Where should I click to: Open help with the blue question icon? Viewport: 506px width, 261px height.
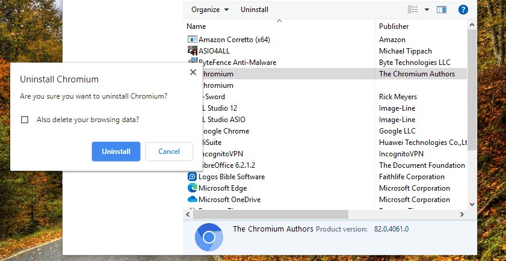pyautogui.click(x=463, y=10)
